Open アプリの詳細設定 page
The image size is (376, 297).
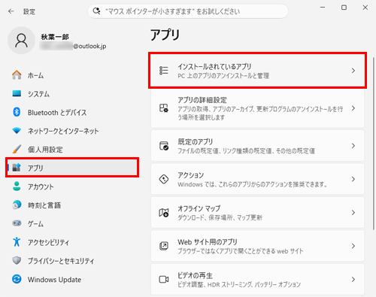click(x=257, y=108)
